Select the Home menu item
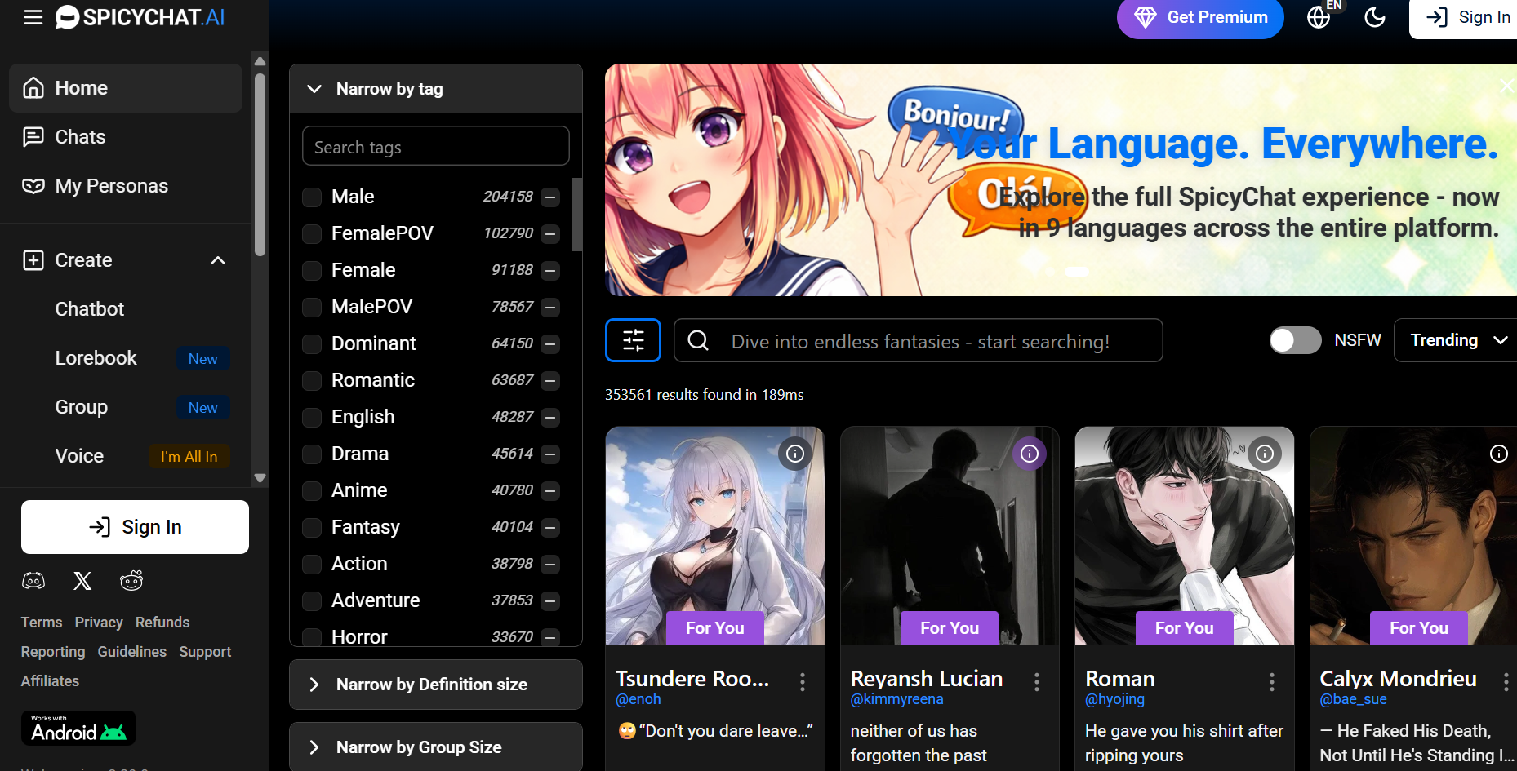 80,87
